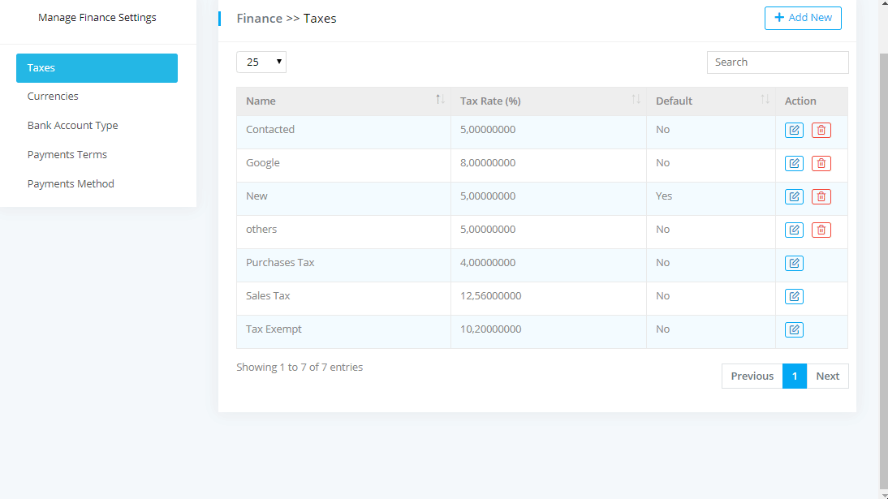Select Payments Terms in sidebar
Screen dimensions: 888x499
[x=67, y=154]
